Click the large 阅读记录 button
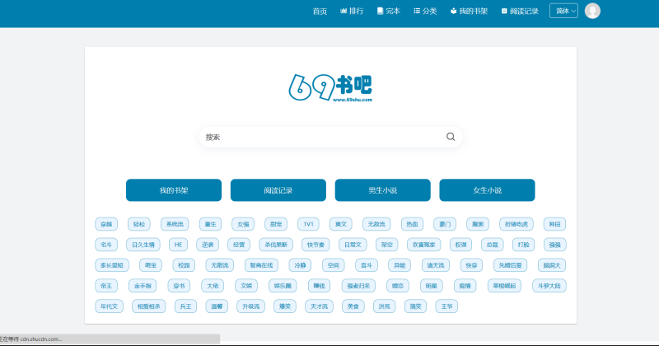 [x=278, y=190]
